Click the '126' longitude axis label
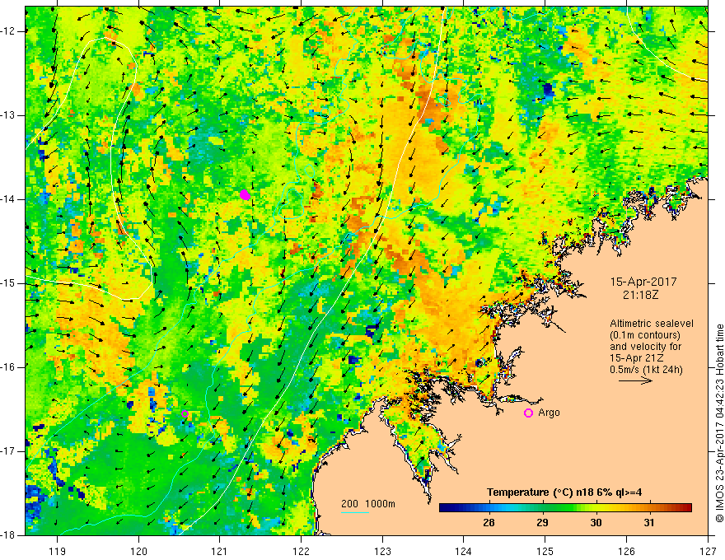The image size is (725, 560). [626, 551]
